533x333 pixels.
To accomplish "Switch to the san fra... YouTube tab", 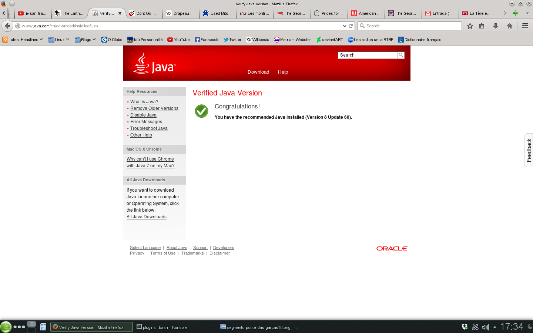I will pos(32,13).
